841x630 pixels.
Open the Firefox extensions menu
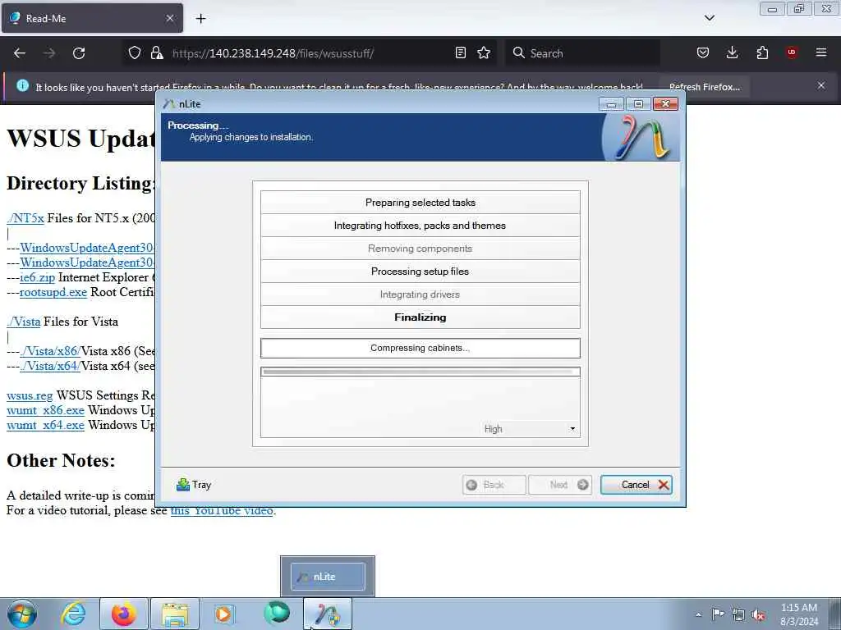pyautogui.click(x=762, y=52)
